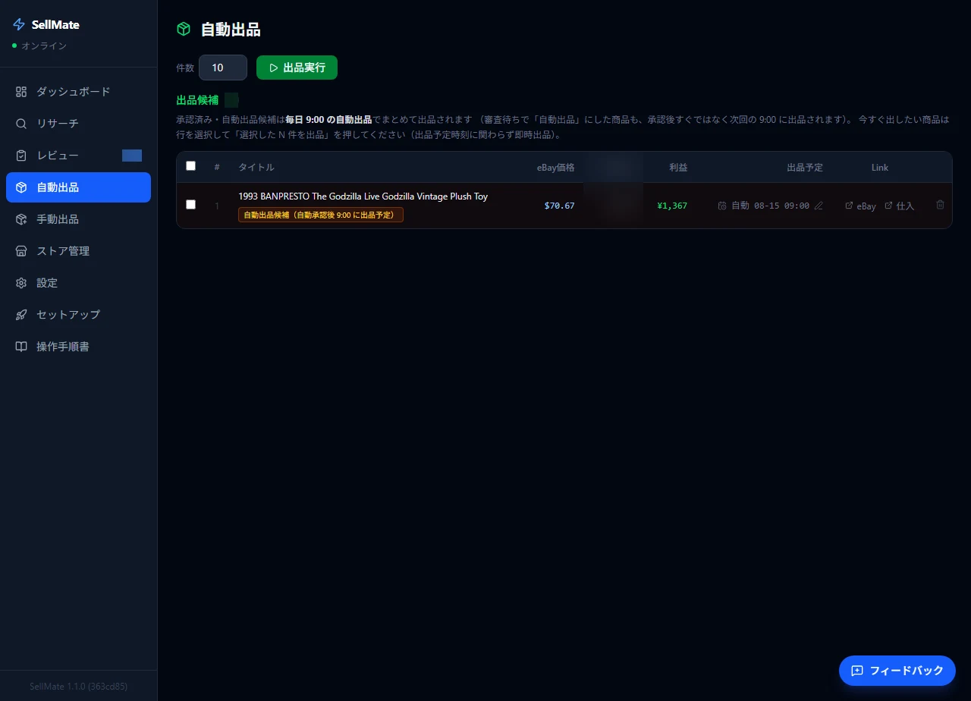
Task: Open ストア管理 in the sidebar
Action: [x=78, y=251]
